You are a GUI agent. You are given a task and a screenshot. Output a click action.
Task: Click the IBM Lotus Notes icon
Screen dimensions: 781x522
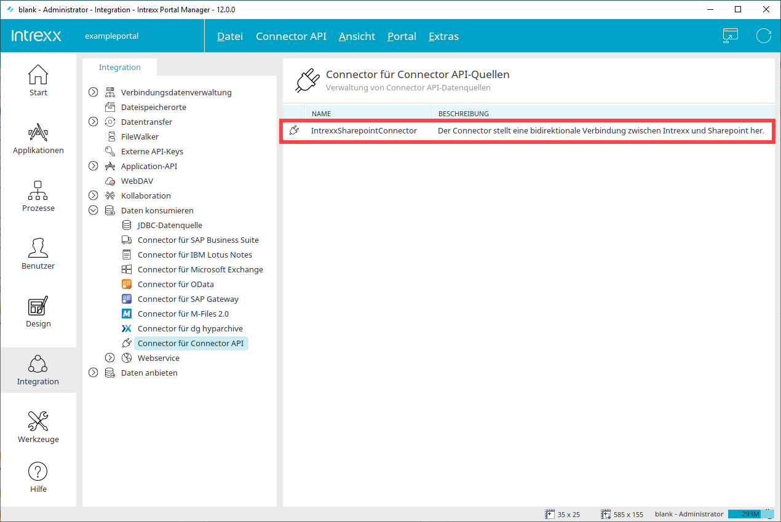tap(127, 255)
